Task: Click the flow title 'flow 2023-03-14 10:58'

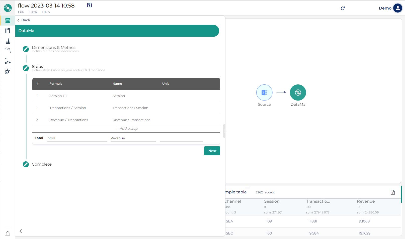Action: tap(46, 6)
